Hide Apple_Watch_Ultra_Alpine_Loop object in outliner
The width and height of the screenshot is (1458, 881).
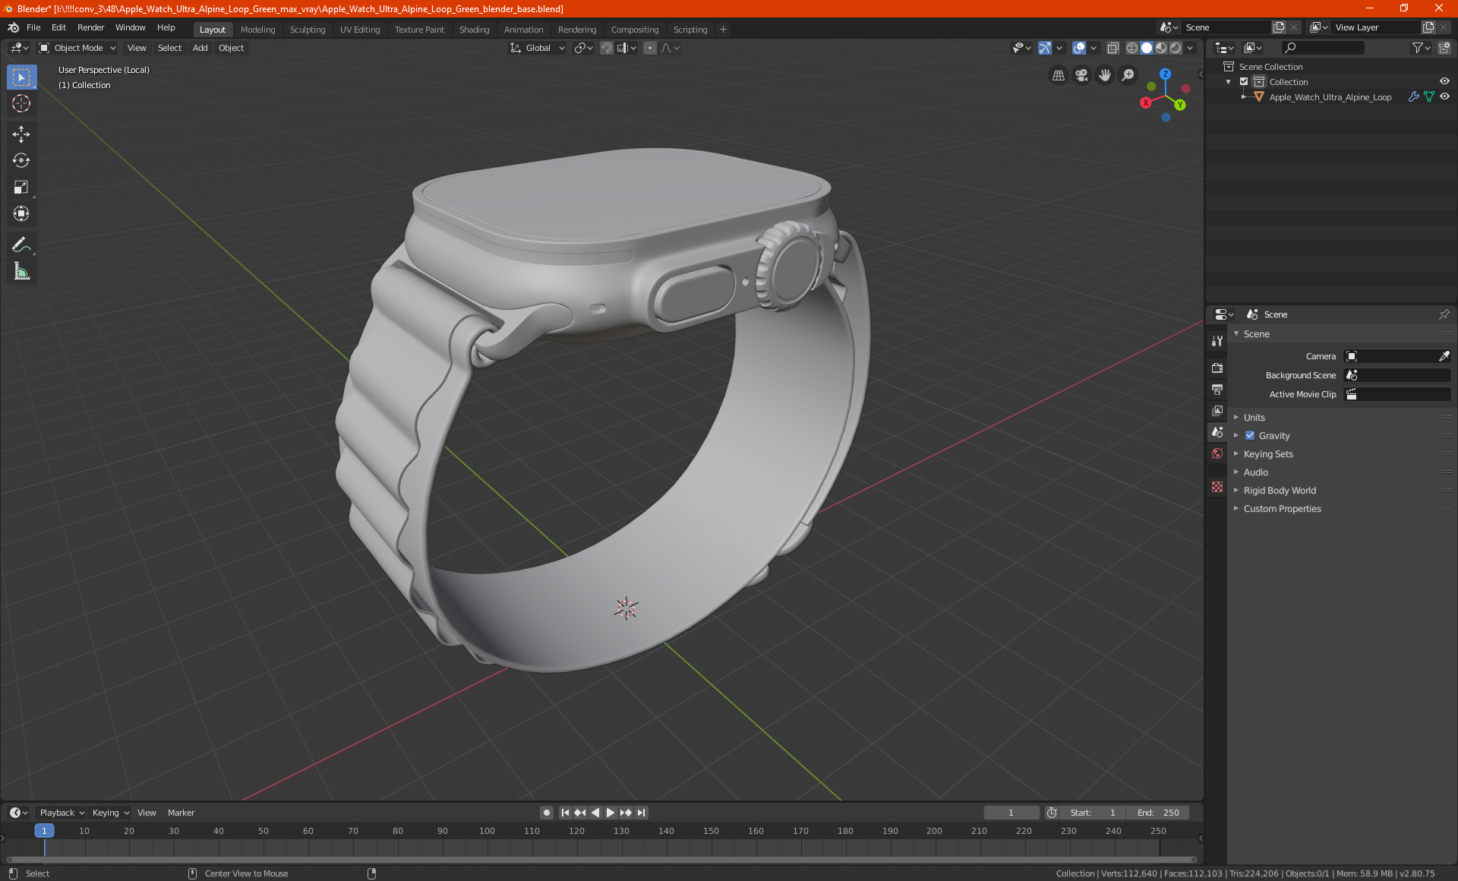pyautogui.click(x=1444, y=97)
